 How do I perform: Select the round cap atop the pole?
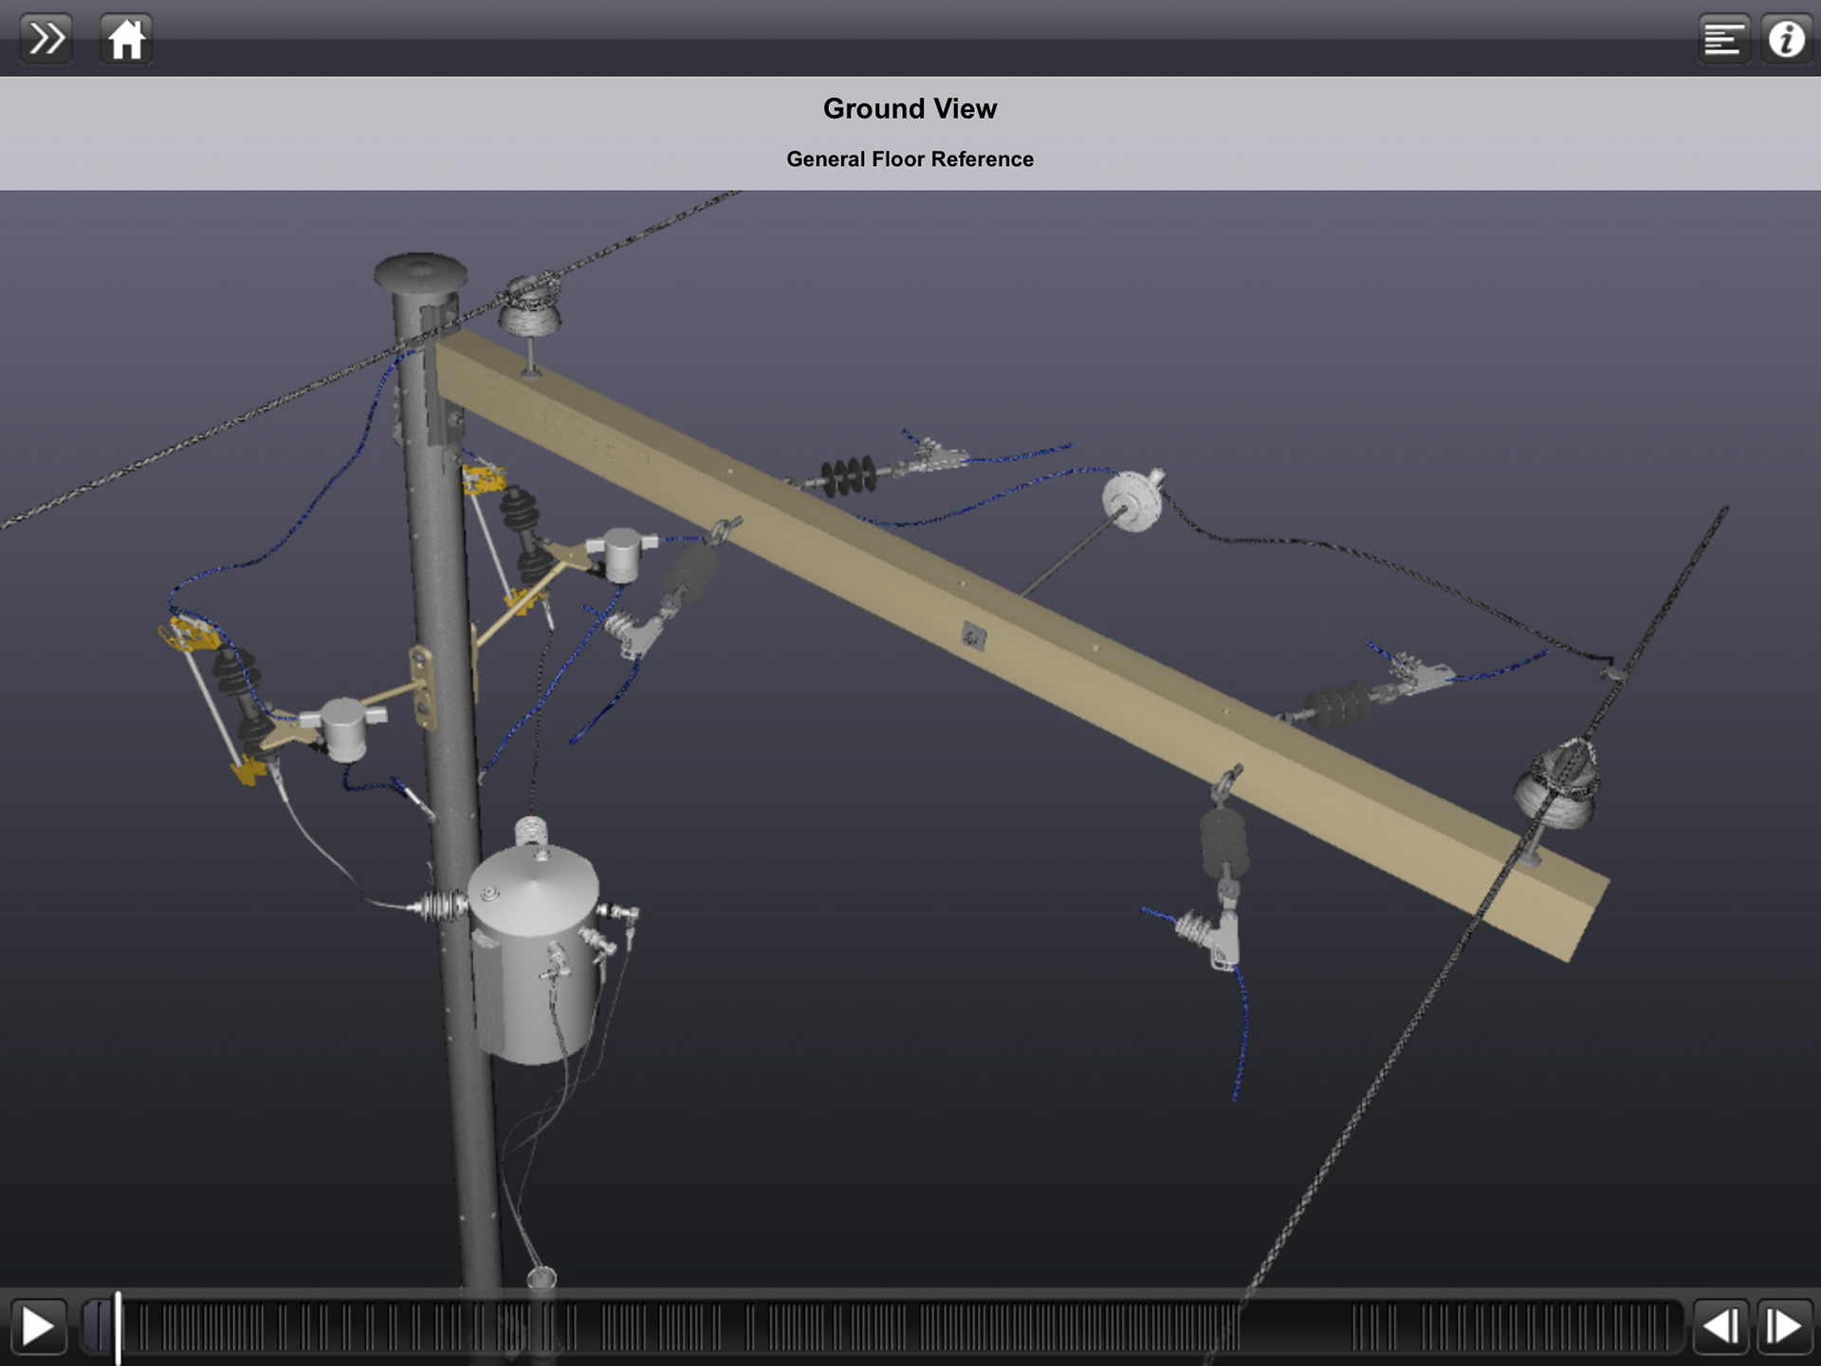[420, 271]
